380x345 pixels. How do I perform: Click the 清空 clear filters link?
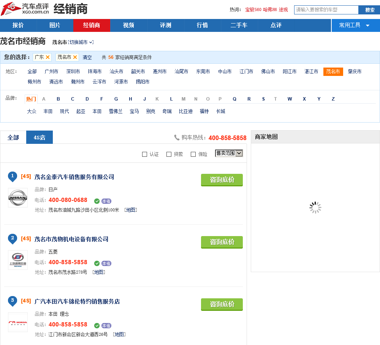point(87,57)
